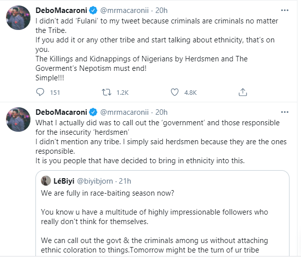
Task: Click @mrmacaronii handle on second tweet
Action: point(125,111)
